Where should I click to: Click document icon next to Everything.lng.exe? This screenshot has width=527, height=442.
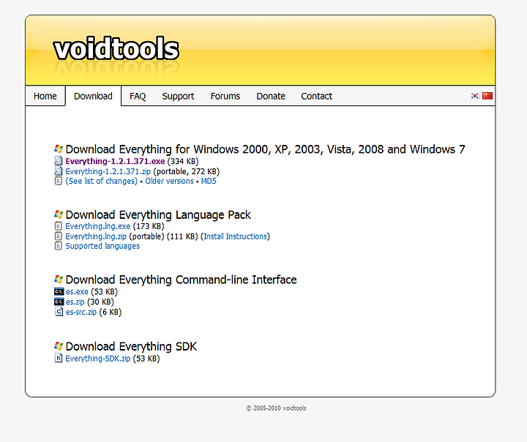point(59,226)
